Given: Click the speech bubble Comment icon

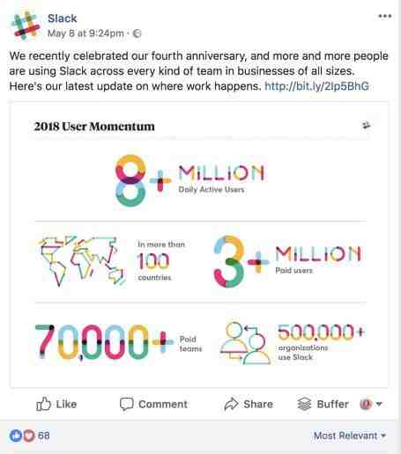Looking at the screenshot, I should [x=127, y=404].
